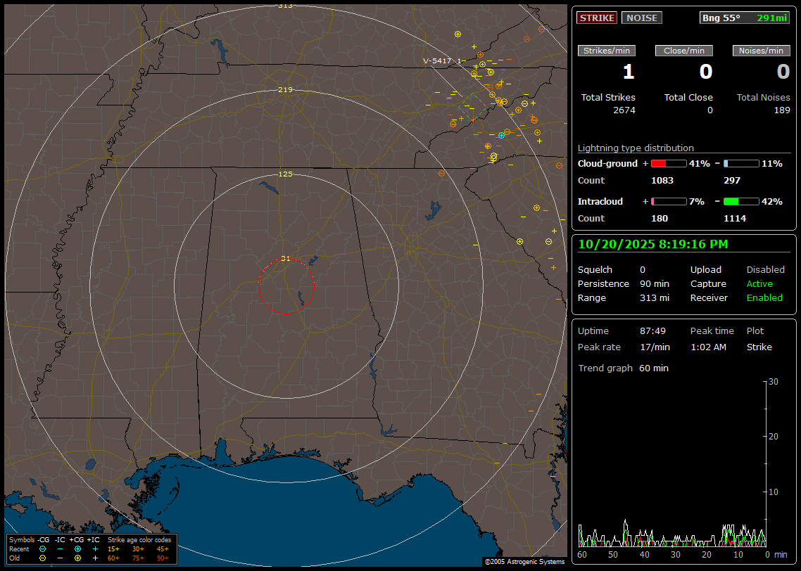Toggle the Capture Active setting
This screenshot has width=801, height=571.
click(x=759, y=283)
